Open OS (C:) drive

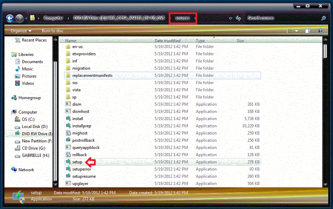click(25, 119)
